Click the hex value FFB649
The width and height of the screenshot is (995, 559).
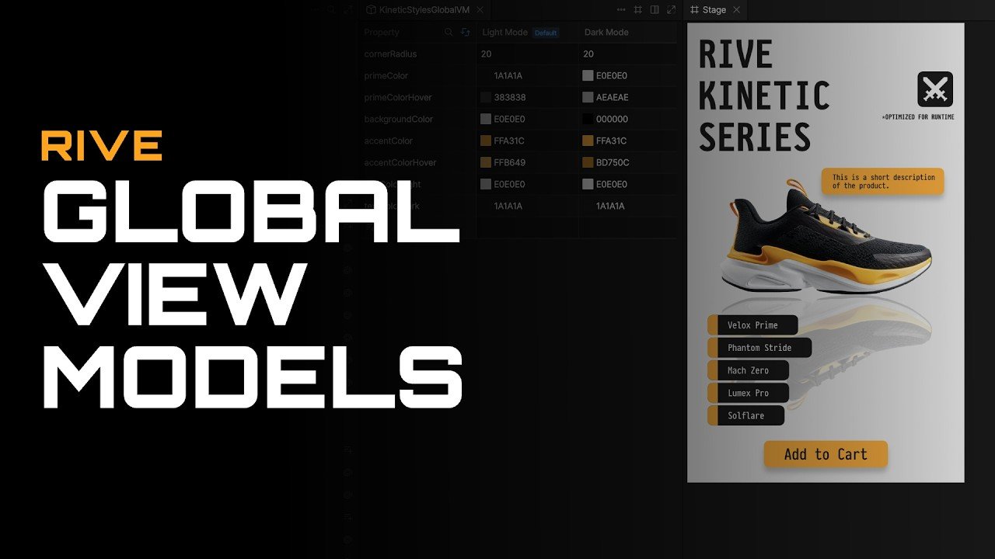click(509, 163)
